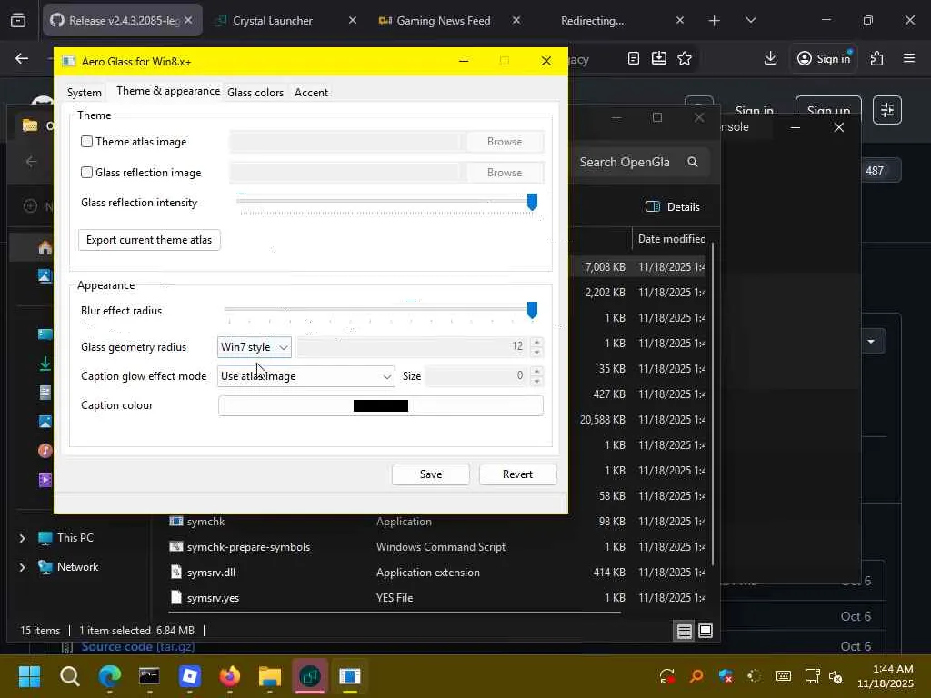Viewport: 931px width, 698px height.
Task: Open the touch keyboard tray icon
Action: pos(783,676)
